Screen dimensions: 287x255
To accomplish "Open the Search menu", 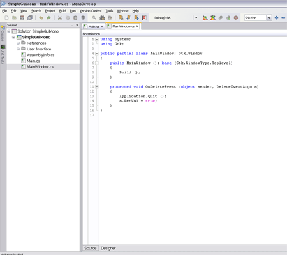I will tap(36, 11).
